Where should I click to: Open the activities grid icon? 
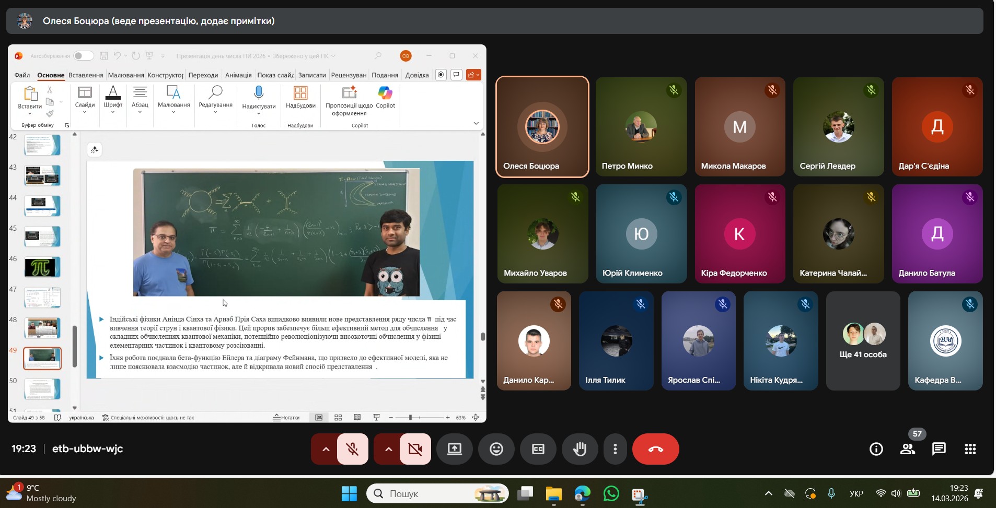(970, 449)
